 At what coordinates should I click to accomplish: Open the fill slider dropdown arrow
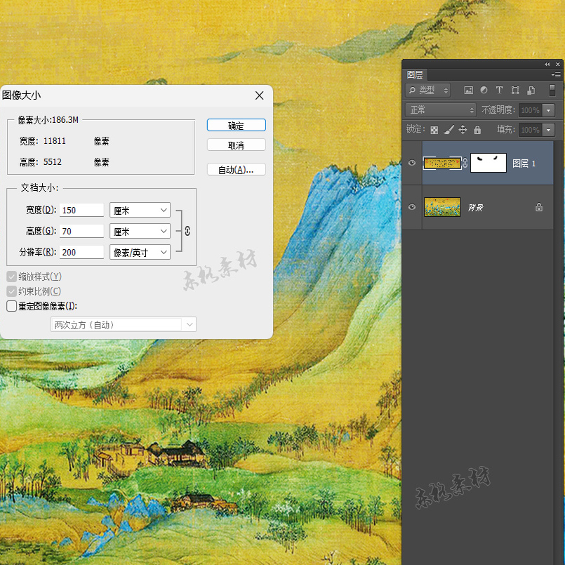548,130
